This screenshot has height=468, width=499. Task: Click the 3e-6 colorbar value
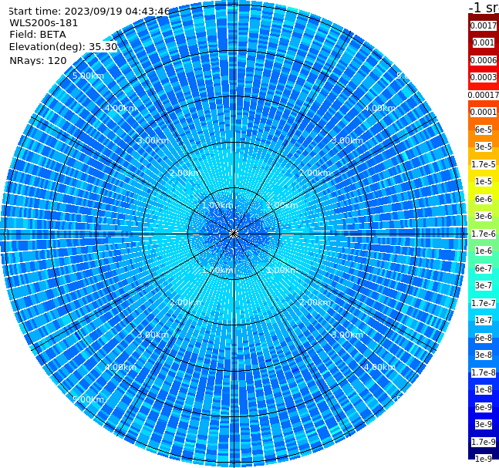click(484, 216)
